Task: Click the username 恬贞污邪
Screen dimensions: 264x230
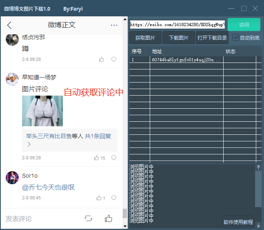Action: point(33,37)
